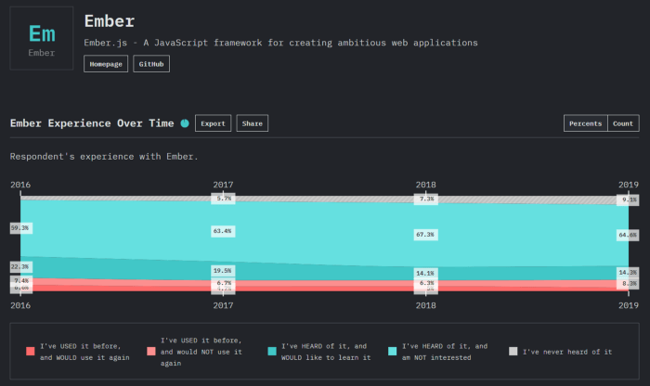Click the 59.3% label for 2016
The width and height of the screenshot is (650, 386).
(20, 228)
